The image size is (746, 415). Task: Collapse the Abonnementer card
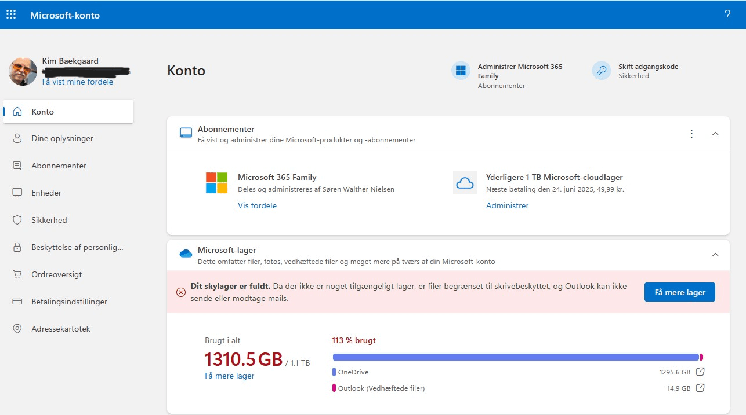715,134
